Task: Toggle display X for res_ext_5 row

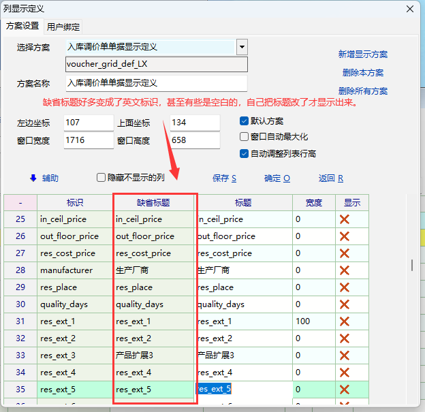Action: click(344, 390)
